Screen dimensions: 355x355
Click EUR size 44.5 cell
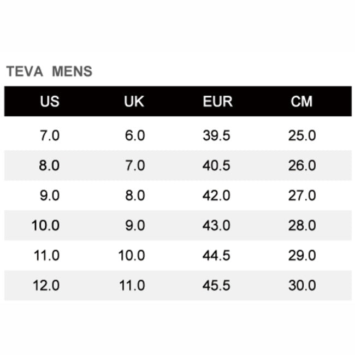216,255
